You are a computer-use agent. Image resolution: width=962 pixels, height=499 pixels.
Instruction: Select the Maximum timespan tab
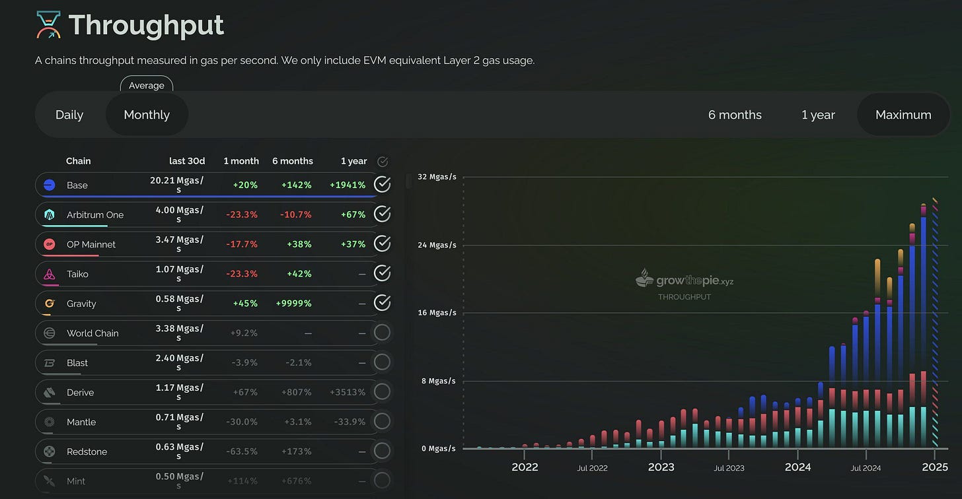(x=903, y=115)
